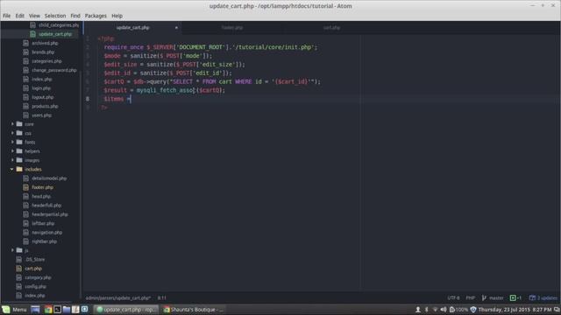
Task: Click the update manager shield icon
Action: coord(473,309)
